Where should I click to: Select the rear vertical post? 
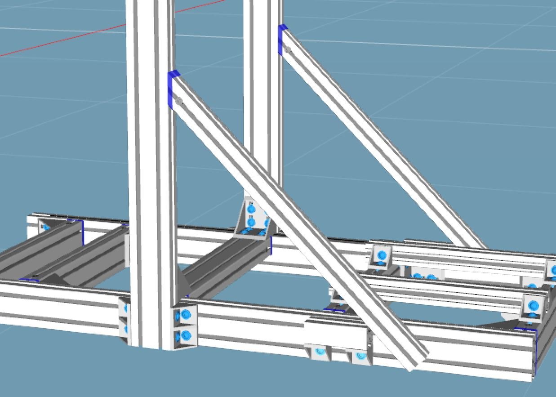263,112
